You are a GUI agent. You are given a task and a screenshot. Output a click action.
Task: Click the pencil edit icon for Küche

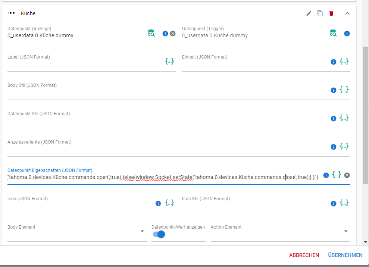[x=309, y=13]
